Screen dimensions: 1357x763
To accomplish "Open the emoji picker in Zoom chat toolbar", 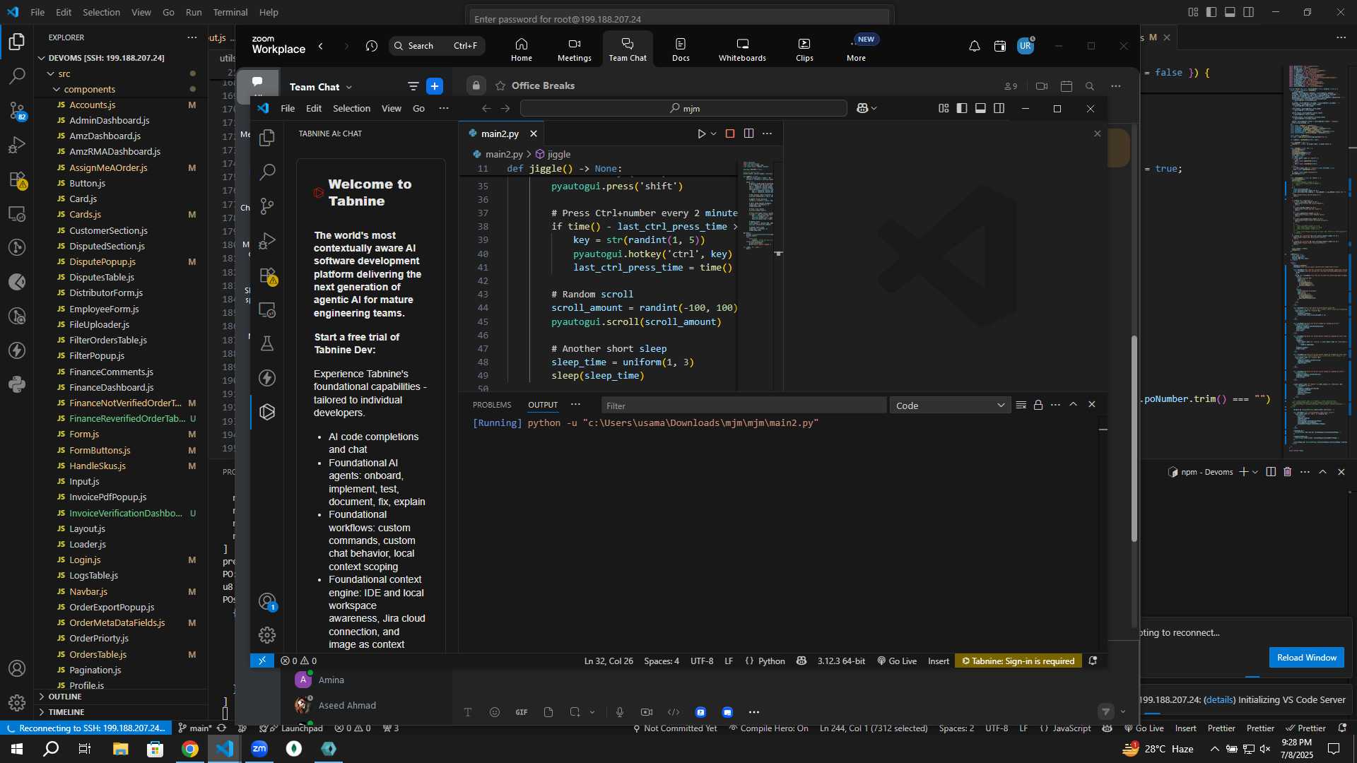I will [x=495, y=712].
